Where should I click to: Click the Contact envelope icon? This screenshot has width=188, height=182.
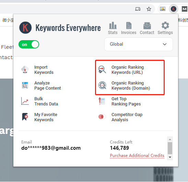pyautogui.click(x=147, y=25)
